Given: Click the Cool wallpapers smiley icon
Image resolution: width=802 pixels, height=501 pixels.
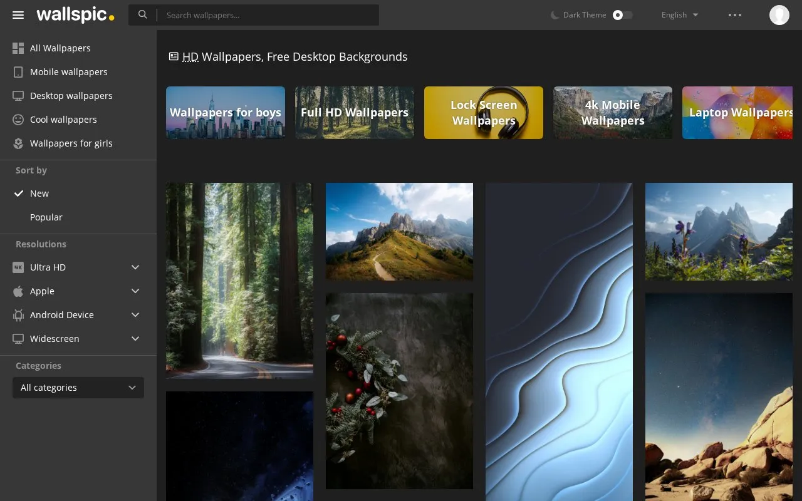Looking at the screenshot, I should [x=18, y=120].
